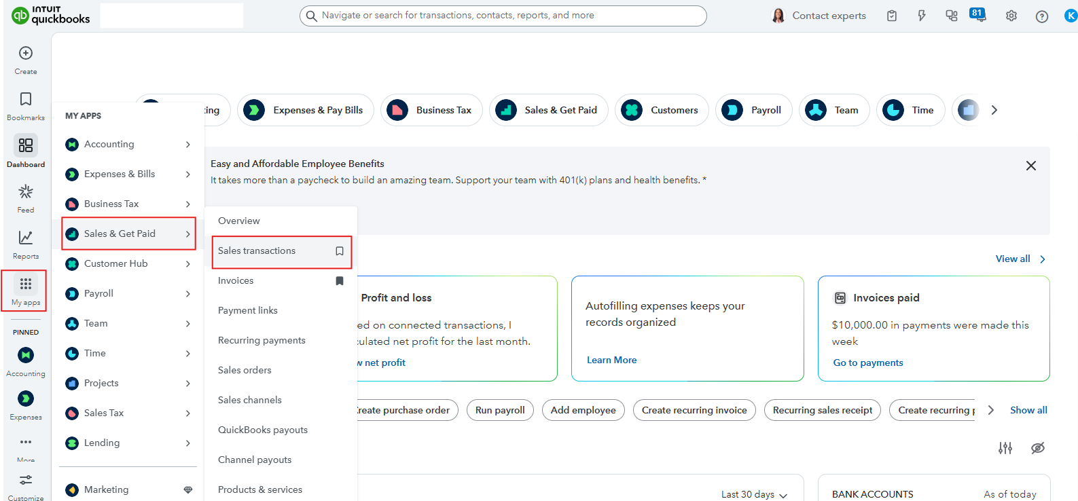1078x501 pixels.
Task: Click the QuickBooks logo
Action: [51, 15]
